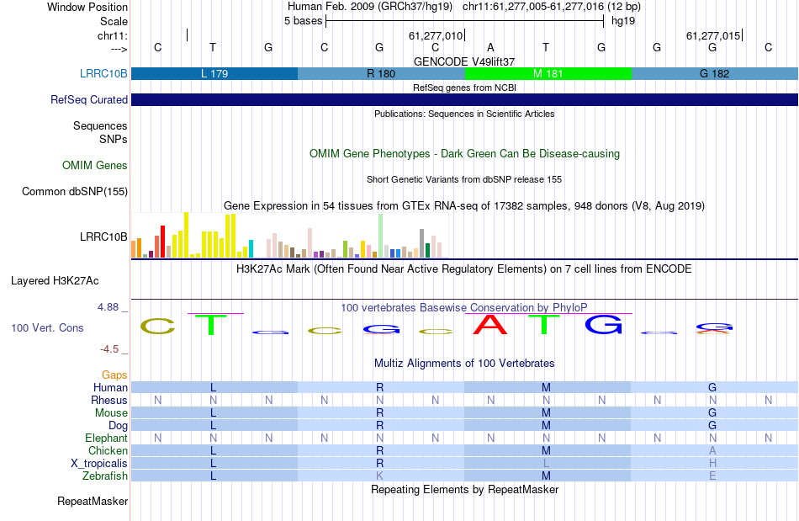Click the M amino acid in Human row

pyautogui.click(x=546, y=387)
